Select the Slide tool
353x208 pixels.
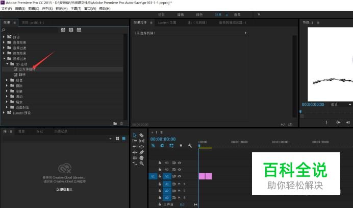point(142,146)
